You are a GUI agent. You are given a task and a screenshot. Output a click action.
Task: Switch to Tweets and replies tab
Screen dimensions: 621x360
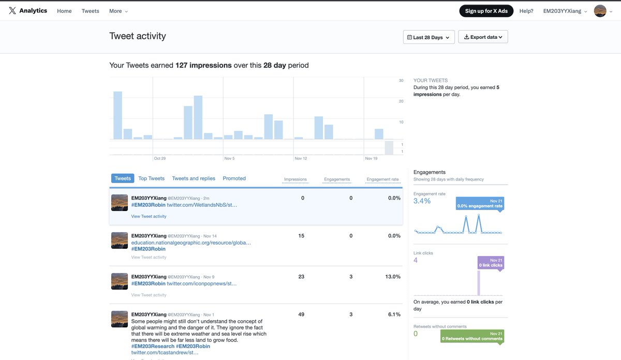pyautogui.click(x=194, y=178)
